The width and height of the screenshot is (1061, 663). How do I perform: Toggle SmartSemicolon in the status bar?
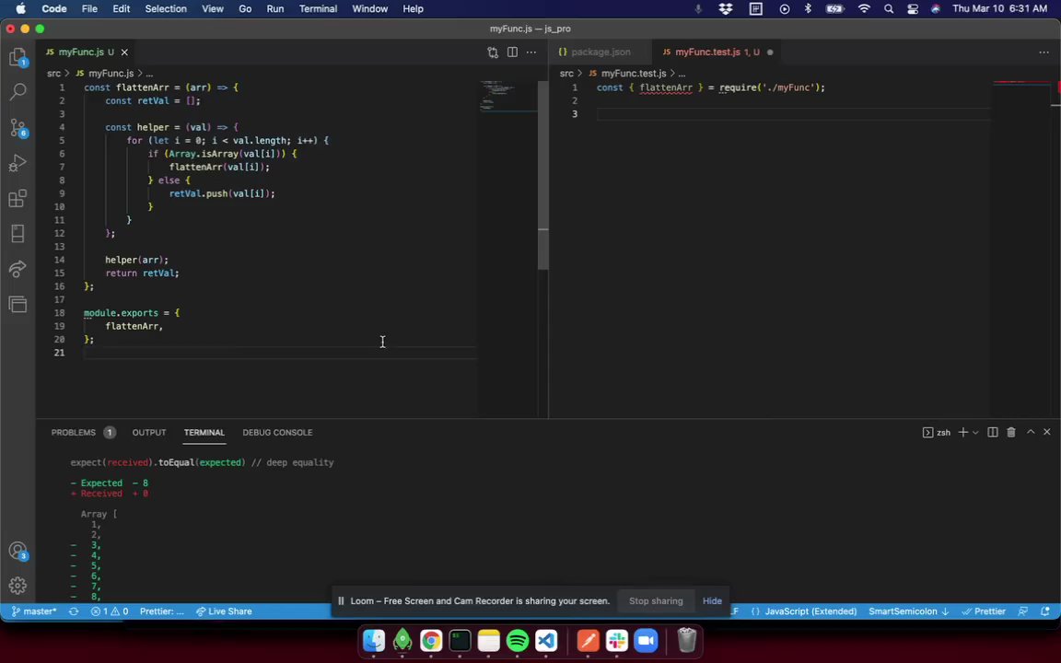909,611
